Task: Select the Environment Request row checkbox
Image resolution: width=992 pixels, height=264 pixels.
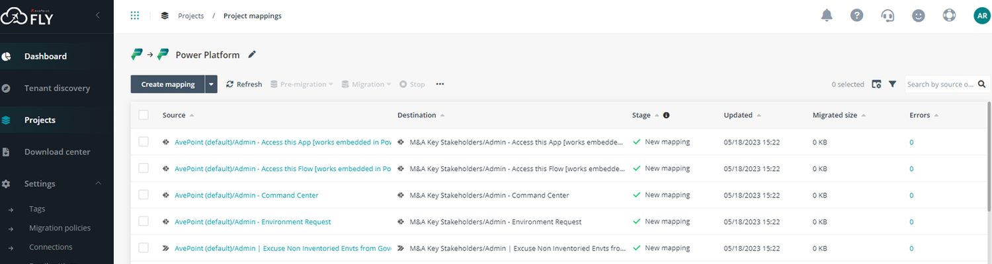Action: [x=144, y=221]
